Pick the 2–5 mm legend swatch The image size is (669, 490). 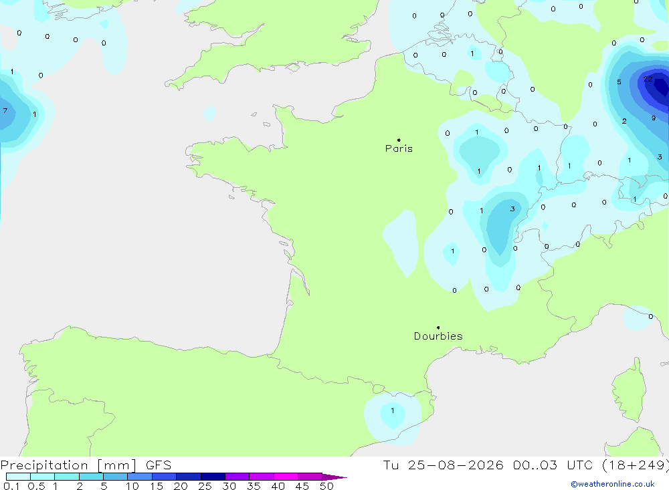91,477
